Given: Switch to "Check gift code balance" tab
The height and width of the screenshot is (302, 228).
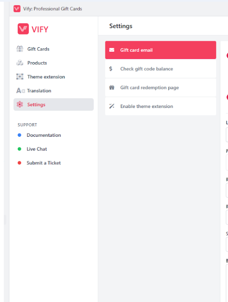Looking at the screenshot, I should pyautogui.click(x=146, y=69).
